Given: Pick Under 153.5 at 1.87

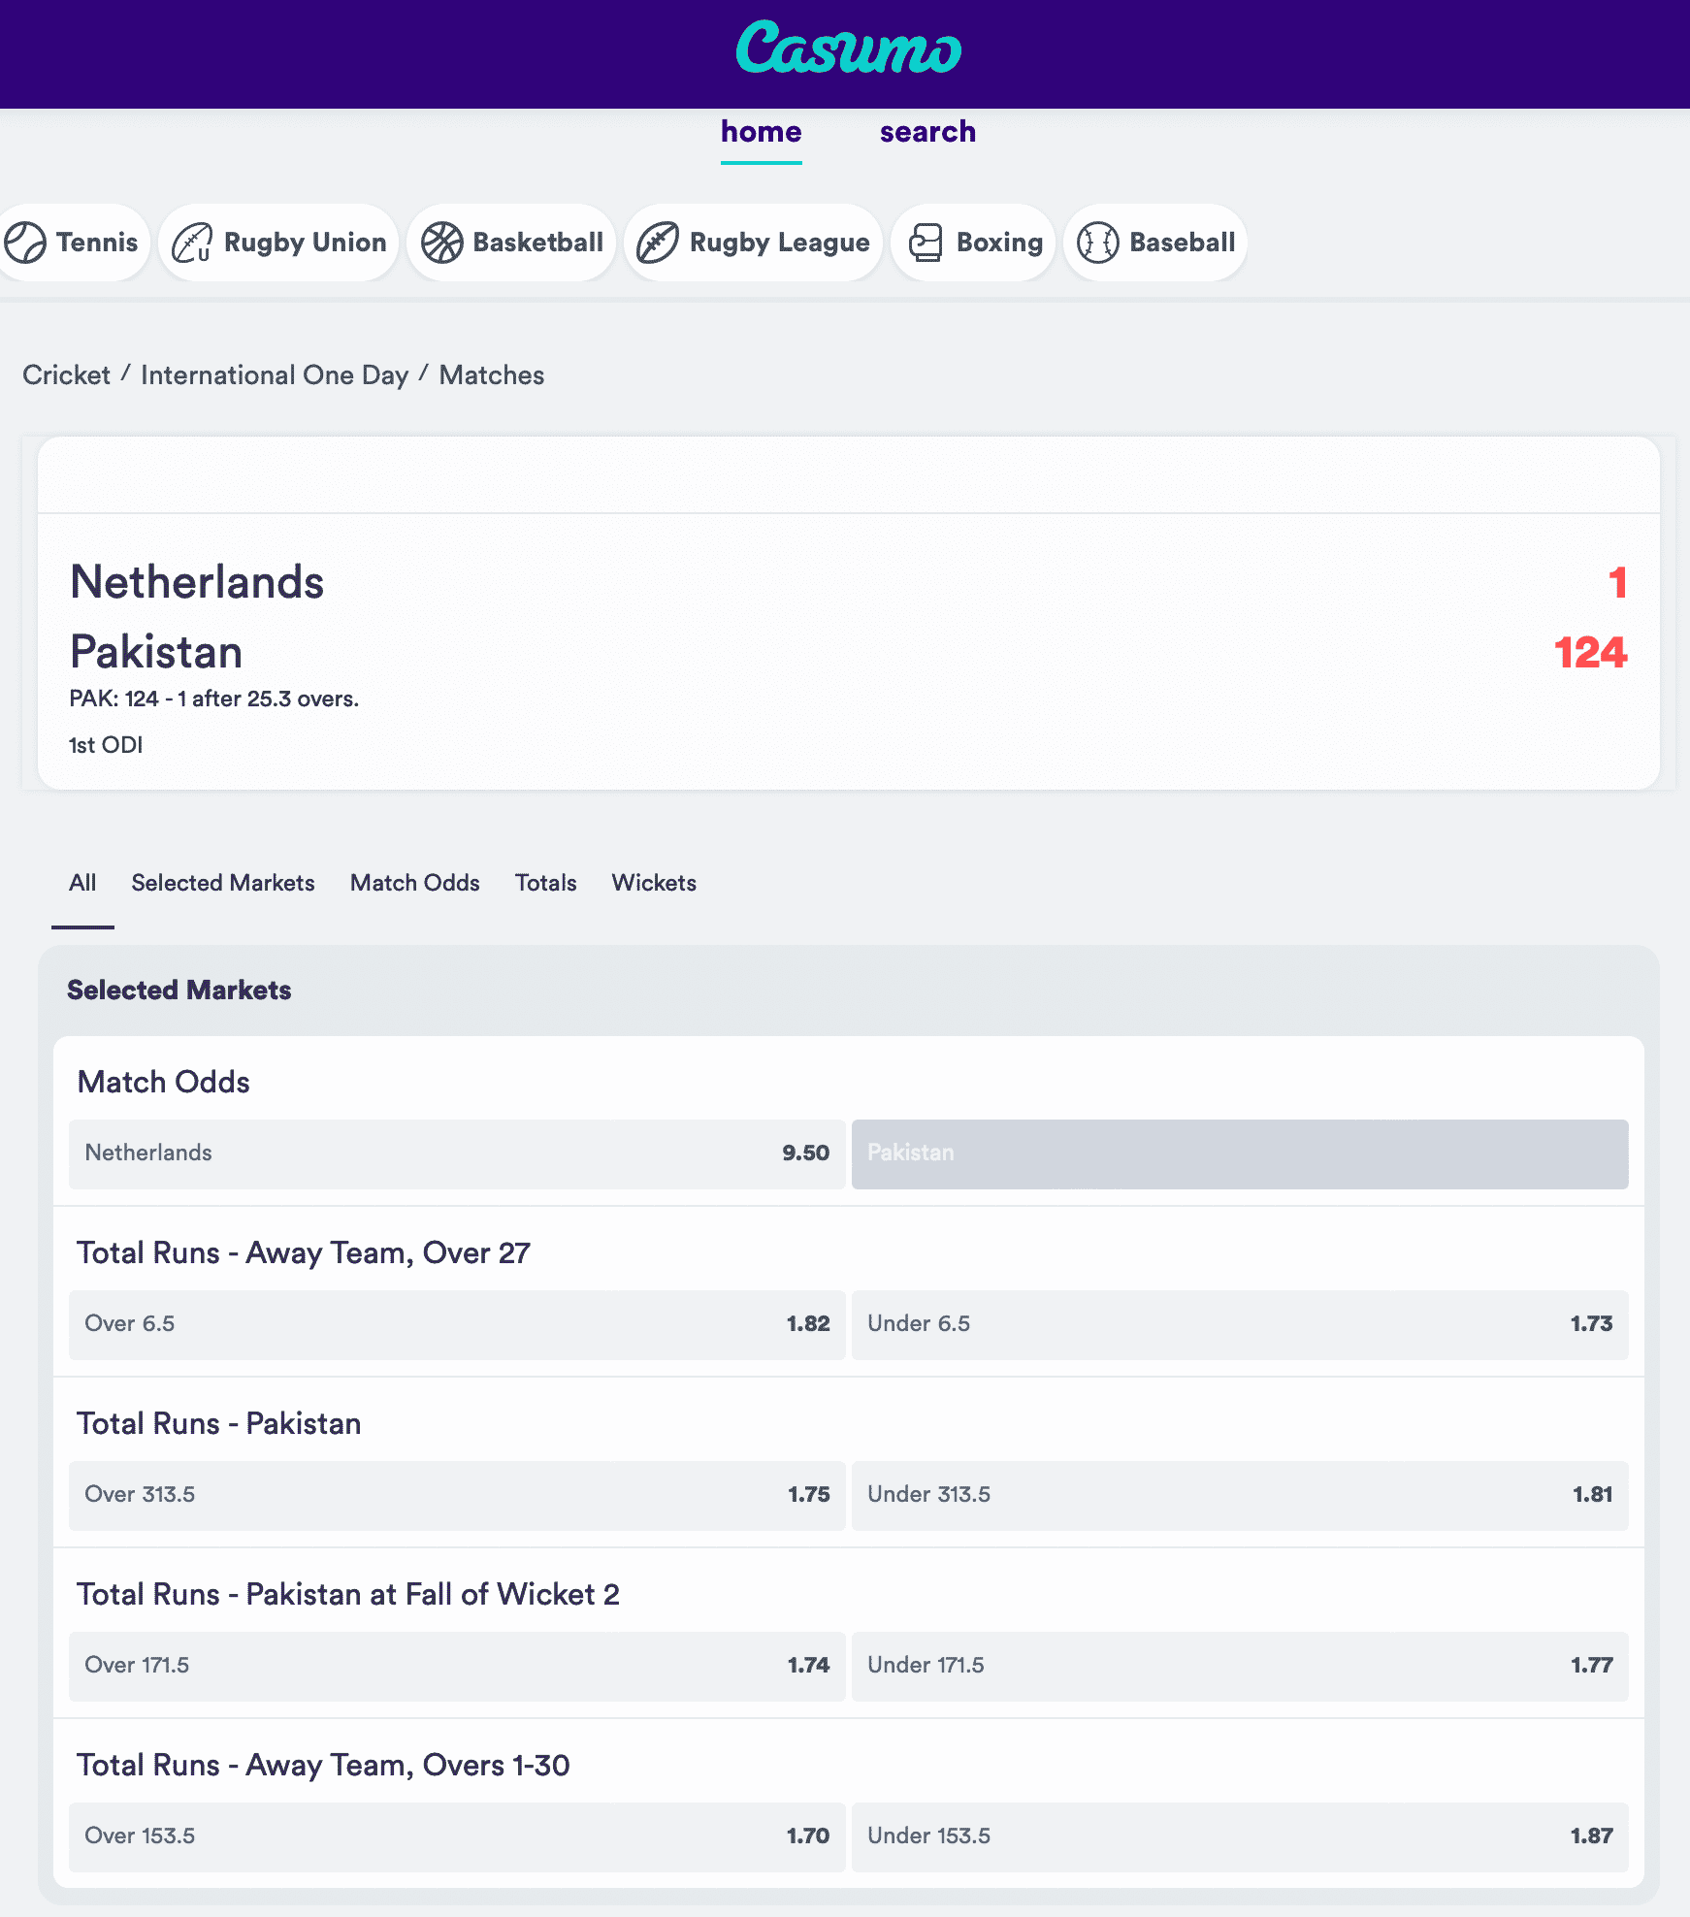Looking at the screenshot, I should point(1240,1836).
